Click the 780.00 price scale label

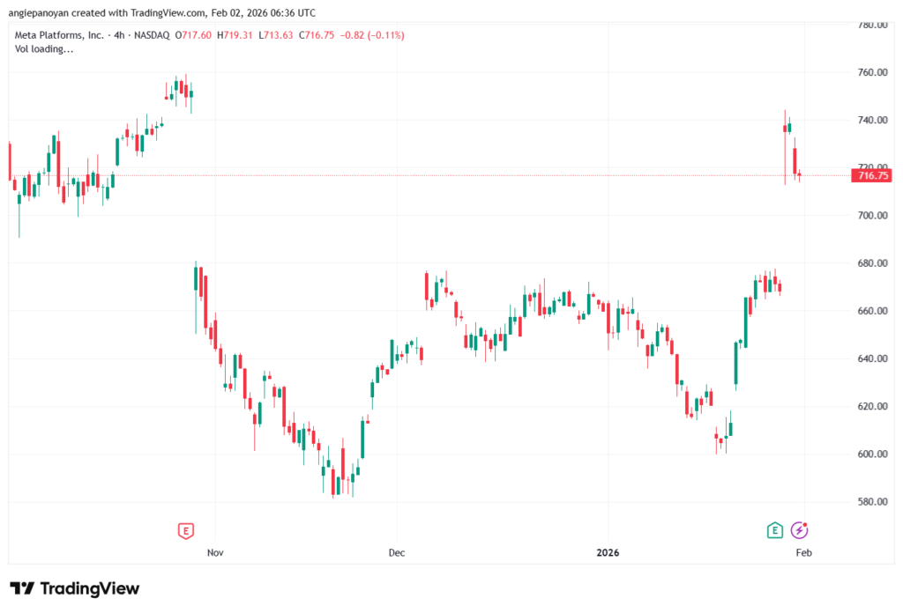pyautogui.click(x=872, y=25)
